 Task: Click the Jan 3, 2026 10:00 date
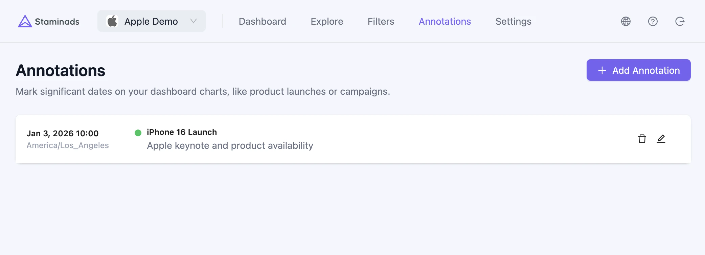coord(63,134)
